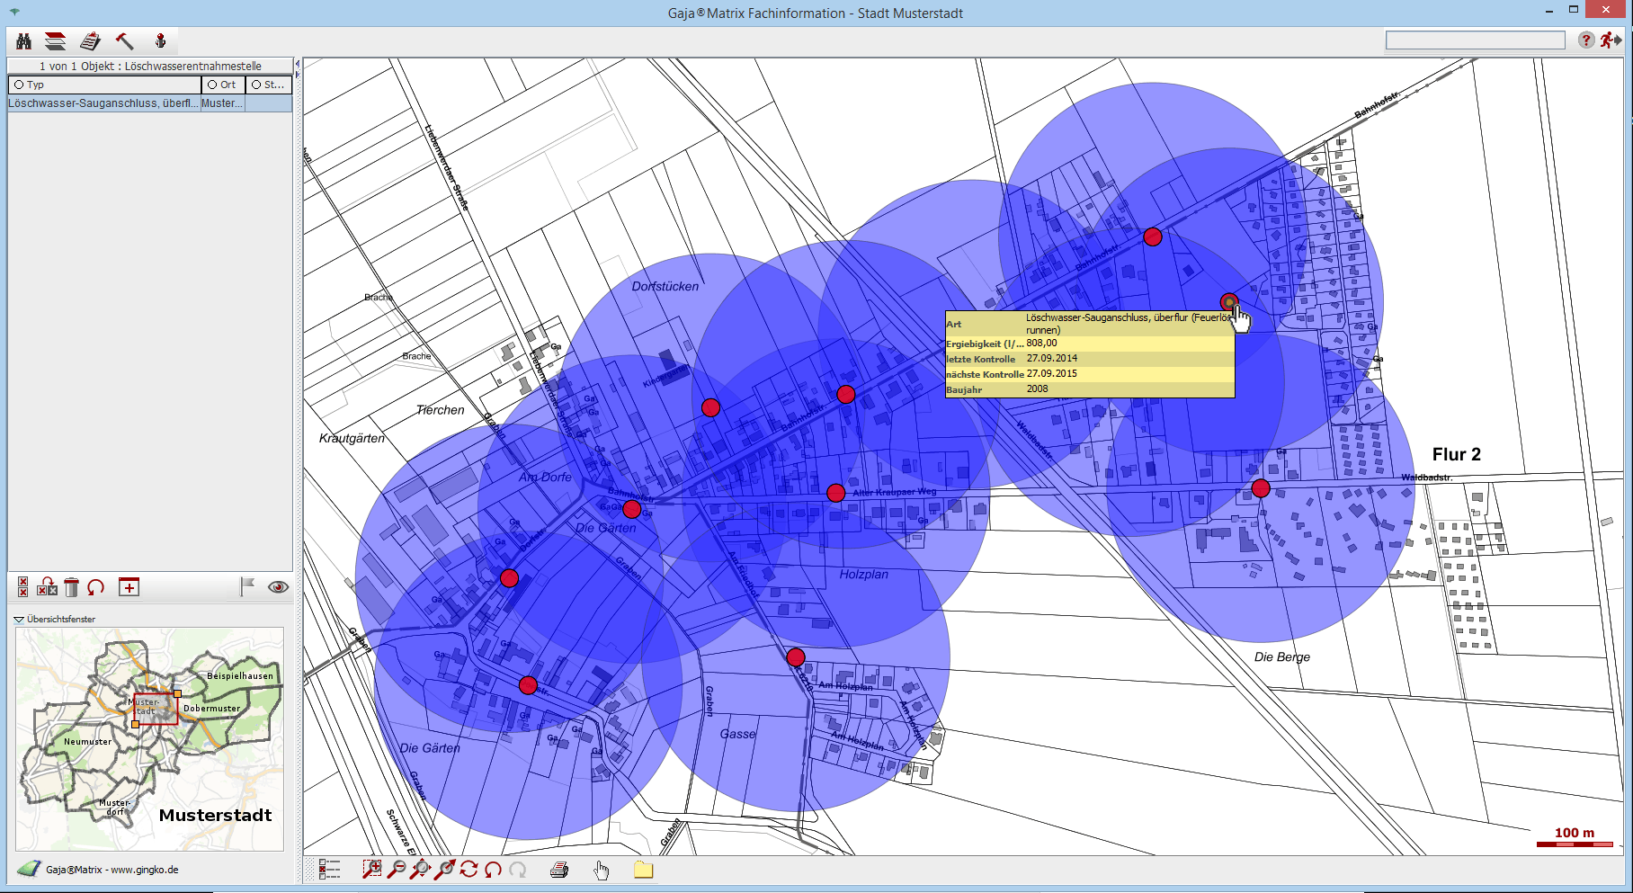Click the trash can delete icon
The image size is (1633, 893).
[72, 587]
